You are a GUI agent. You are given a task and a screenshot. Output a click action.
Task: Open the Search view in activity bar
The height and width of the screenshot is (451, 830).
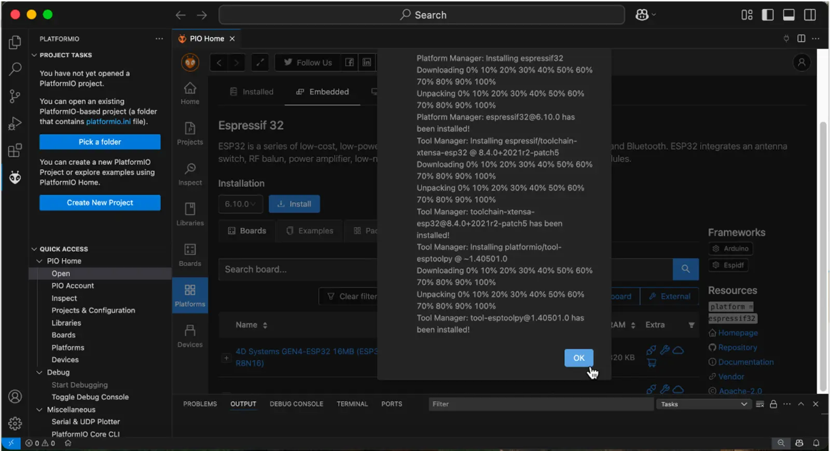point(15,68)
